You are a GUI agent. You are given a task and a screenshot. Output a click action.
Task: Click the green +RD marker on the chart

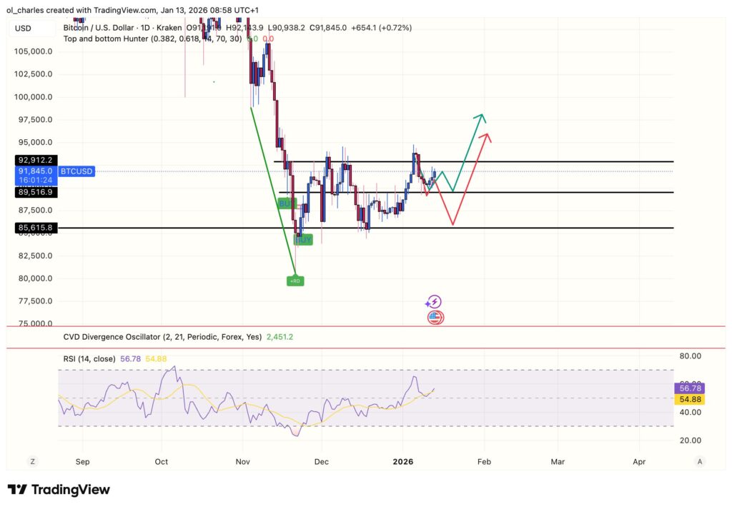[295, 281]
